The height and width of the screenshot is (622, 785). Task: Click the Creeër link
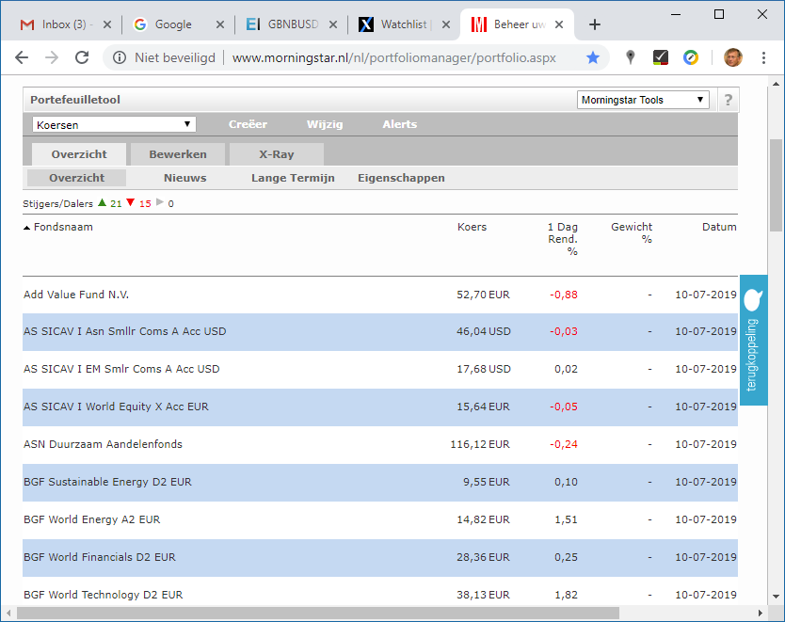248,124
